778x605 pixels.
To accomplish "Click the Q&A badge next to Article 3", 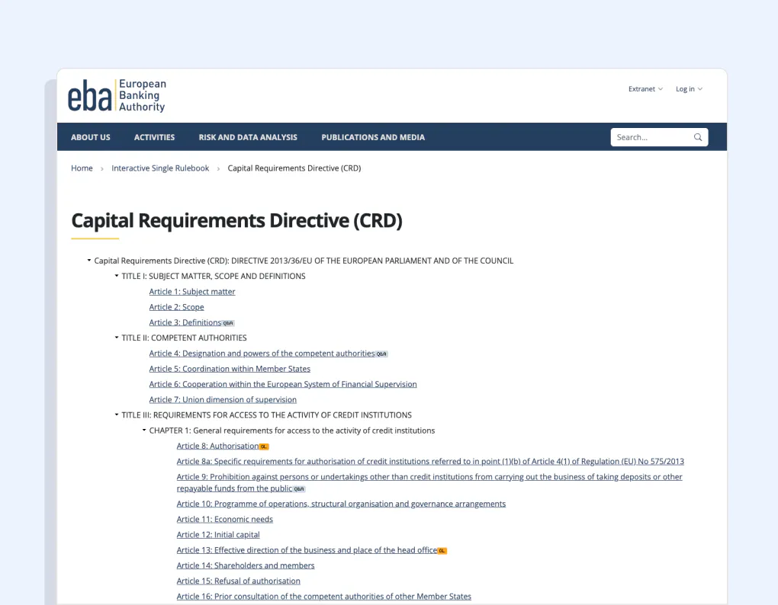I will 228,323.
